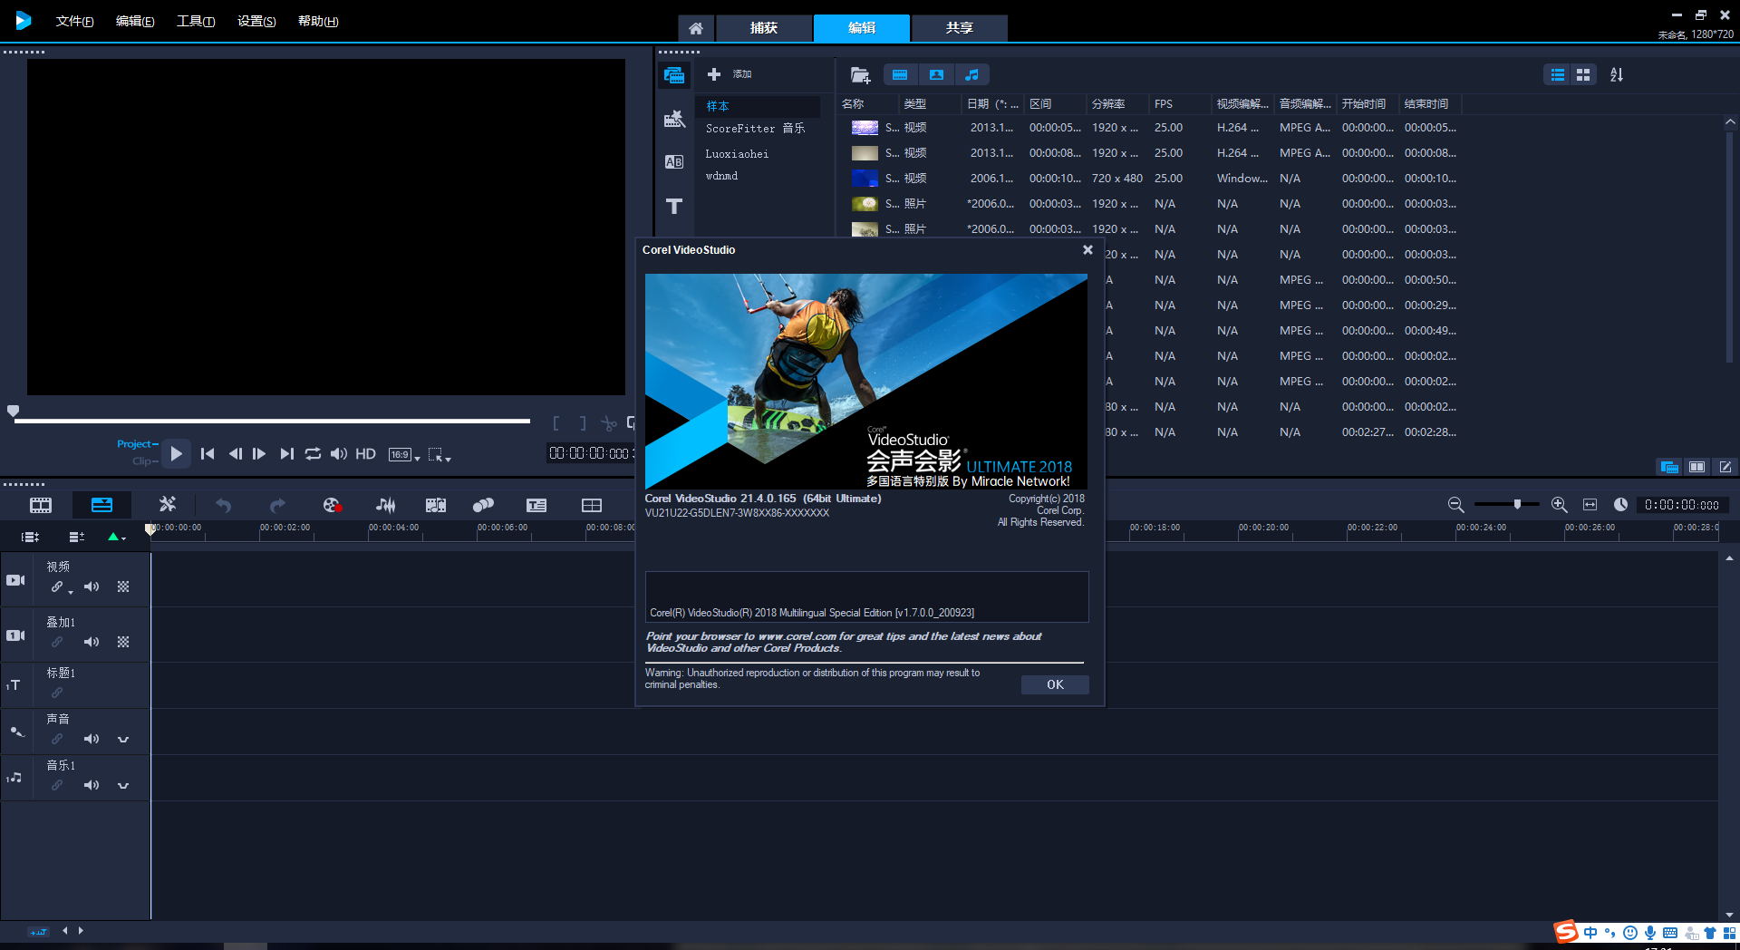Open the Title (T) panel icon
The width and height of the screenshot is (1740, 950).
click(674, 207)
